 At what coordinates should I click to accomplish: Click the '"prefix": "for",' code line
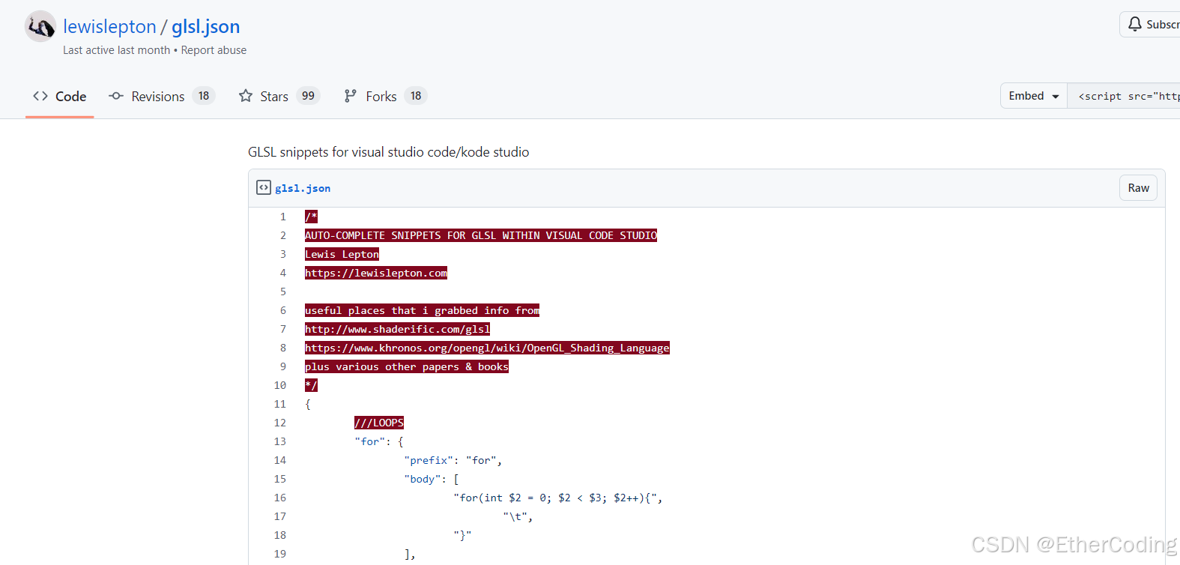point(453,460)
